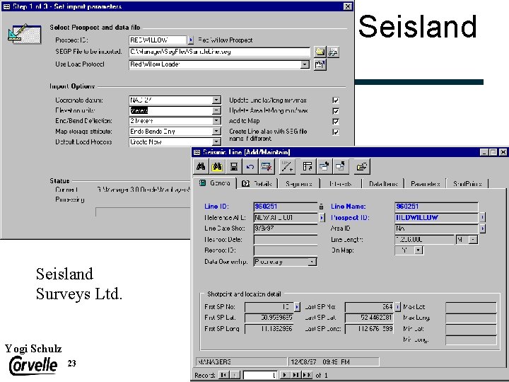The image size is (509, 382).
Task: Go to first record navigation button
Action: (223, 375)
